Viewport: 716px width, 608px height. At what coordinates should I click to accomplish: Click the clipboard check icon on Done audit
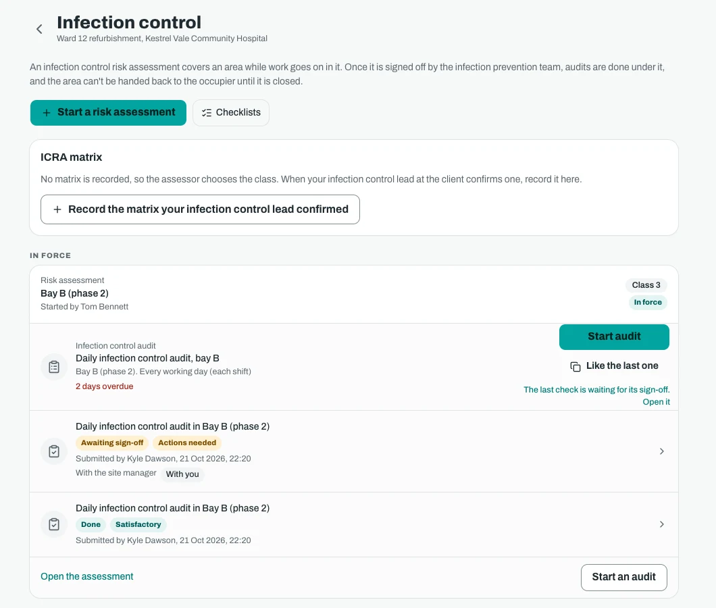[x=54, y=524]
